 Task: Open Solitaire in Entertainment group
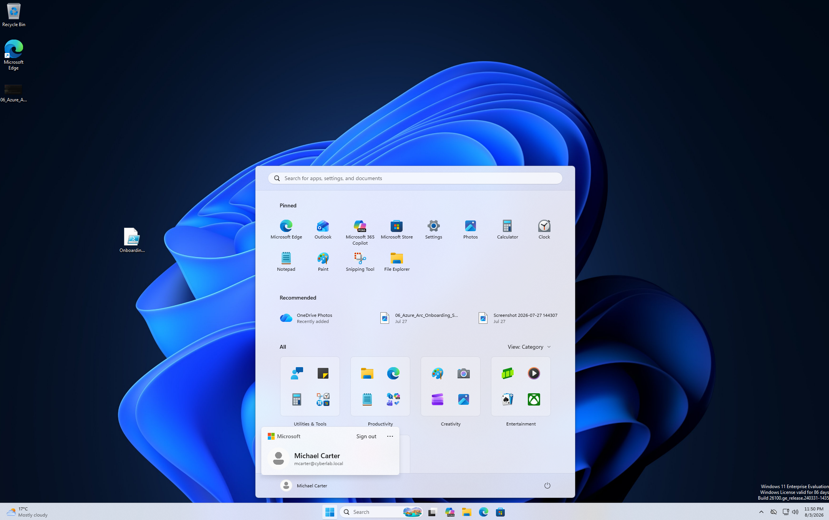507,399
